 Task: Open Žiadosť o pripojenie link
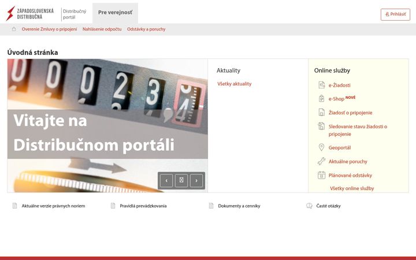point(350,113)
